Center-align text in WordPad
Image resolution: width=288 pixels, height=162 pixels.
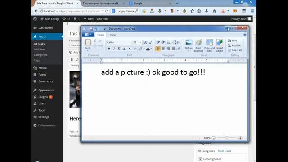tap(163, 49)
